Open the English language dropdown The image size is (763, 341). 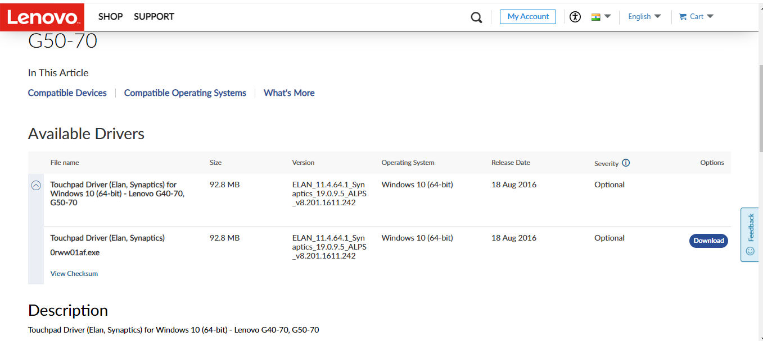coord(644,17)
